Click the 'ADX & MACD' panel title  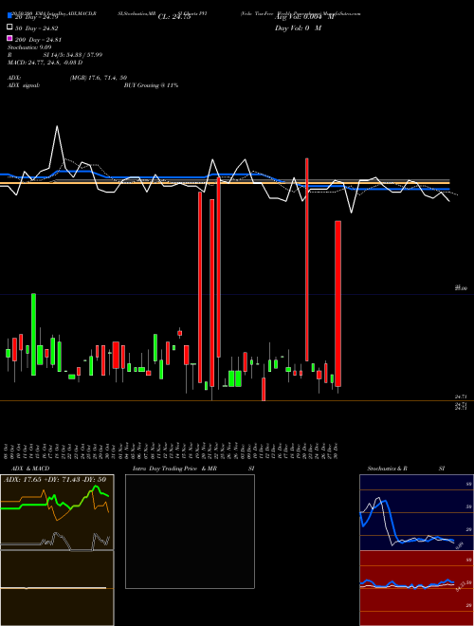30,469
